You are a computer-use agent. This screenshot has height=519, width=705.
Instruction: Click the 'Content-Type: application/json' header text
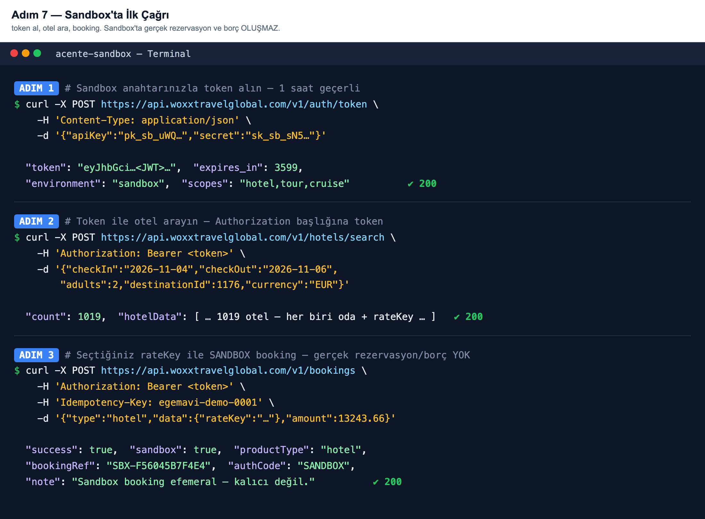(x=147, y=120)
